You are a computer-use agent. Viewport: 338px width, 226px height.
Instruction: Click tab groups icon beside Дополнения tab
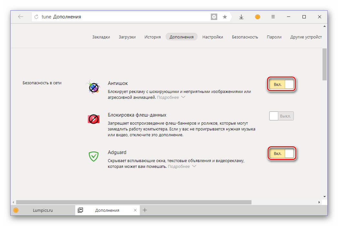coord(80,210)
